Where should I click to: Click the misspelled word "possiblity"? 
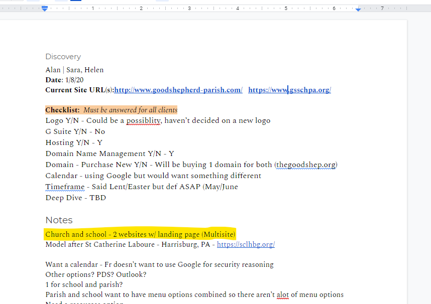click(143, 120)
